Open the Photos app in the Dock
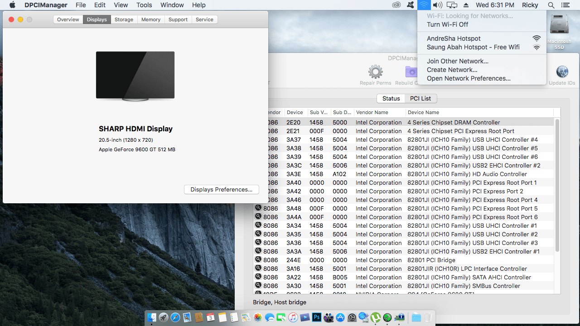 coord(258,317)
